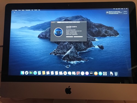Open Photo Booth red icon in Dock
This screenshot has width=137, height=103.
[78, 73]
